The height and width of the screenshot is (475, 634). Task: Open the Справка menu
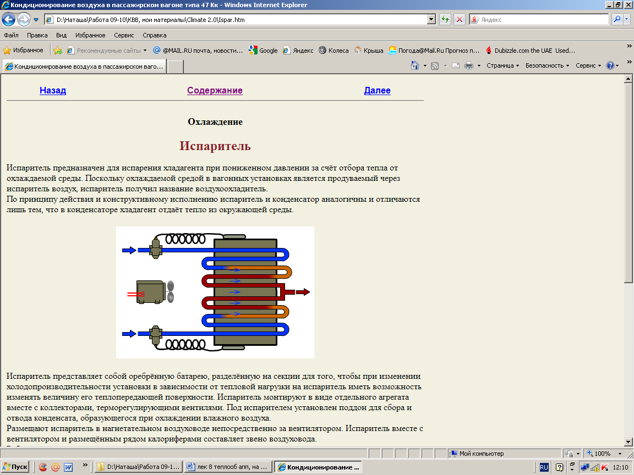click(155, 35)
